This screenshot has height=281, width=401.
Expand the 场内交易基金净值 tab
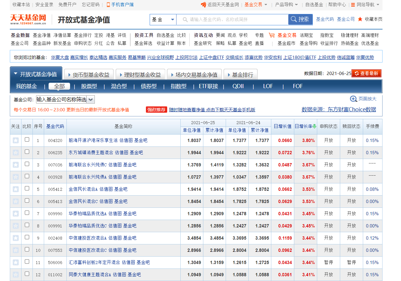194,75
